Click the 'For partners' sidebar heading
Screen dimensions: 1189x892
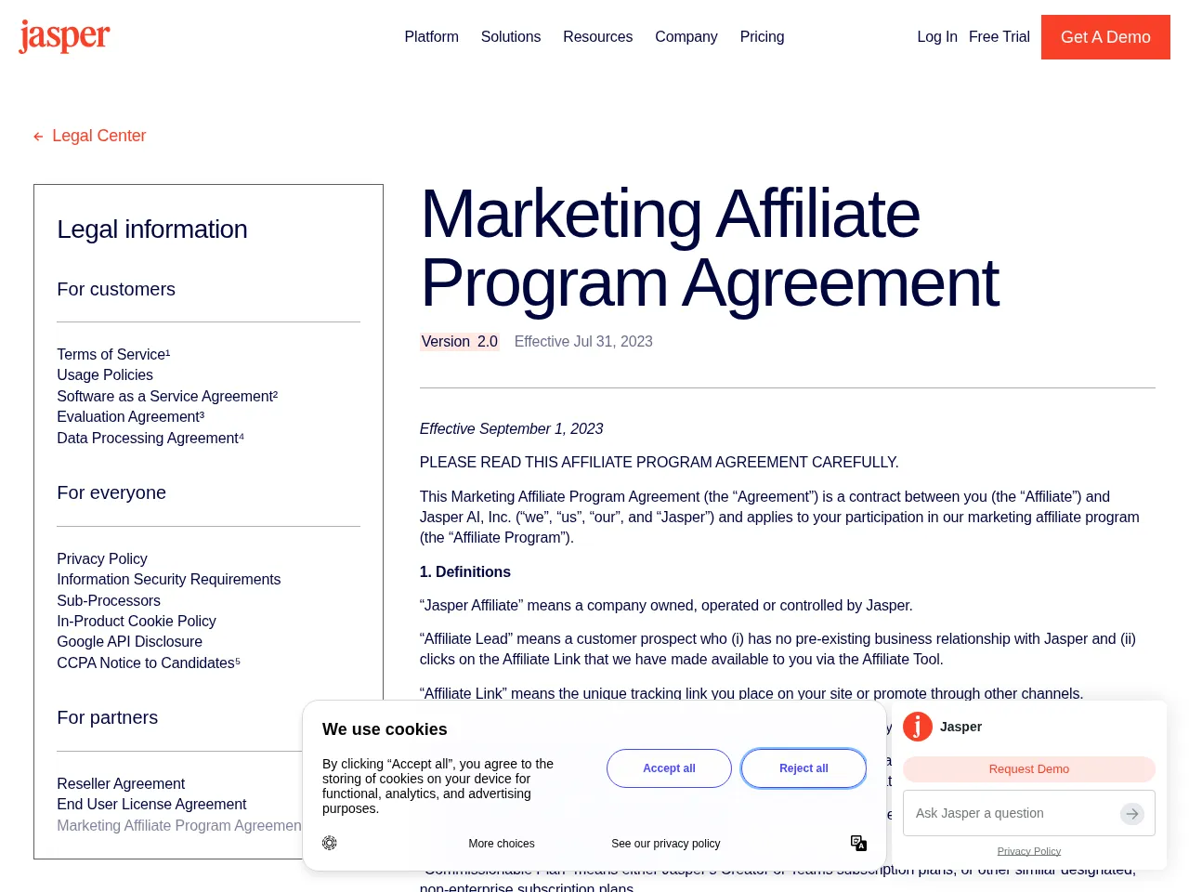108,717
